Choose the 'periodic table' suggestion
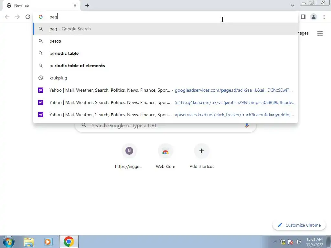Viewport: 331px width, 248px height. coord(165,53)
